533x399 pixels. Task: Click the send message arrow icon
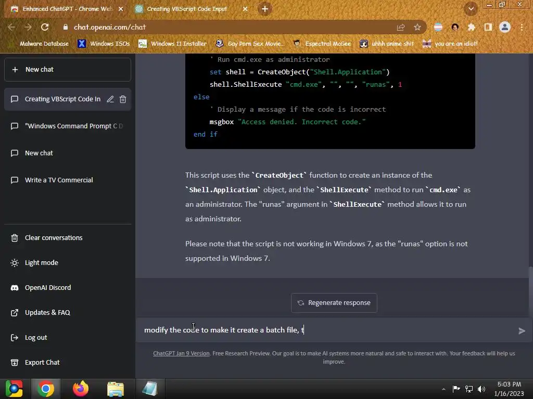coord(522,331)
